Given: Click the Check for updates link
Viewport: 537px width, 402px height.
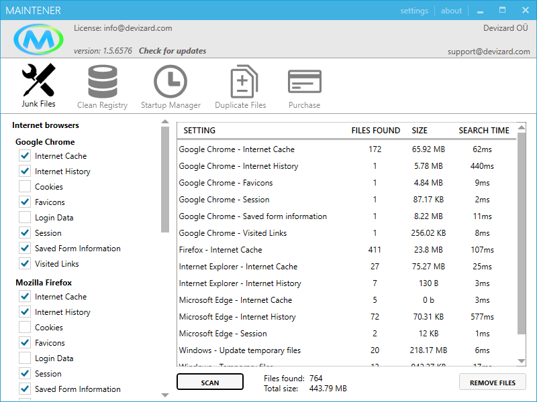Looking at the screenshot, I should [x=173, y=51].
